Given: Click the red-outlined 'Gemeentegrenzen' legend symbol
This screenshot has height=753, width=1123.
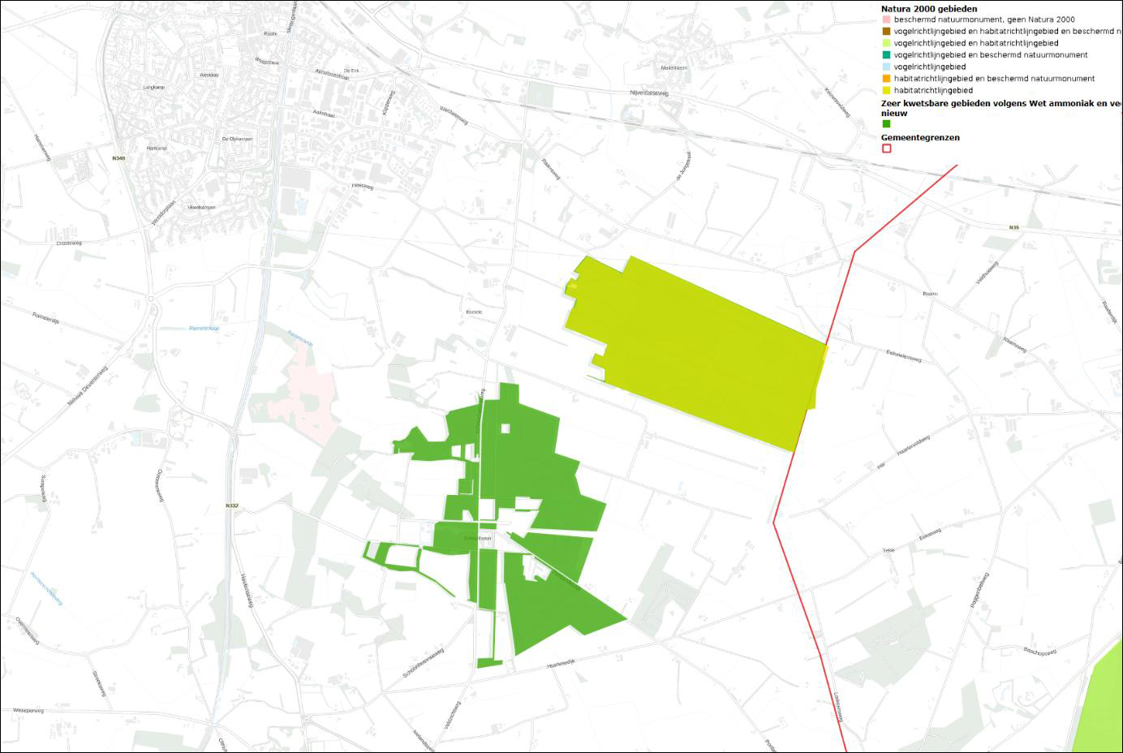Looking at the screenshot, I should pos(886,148).
